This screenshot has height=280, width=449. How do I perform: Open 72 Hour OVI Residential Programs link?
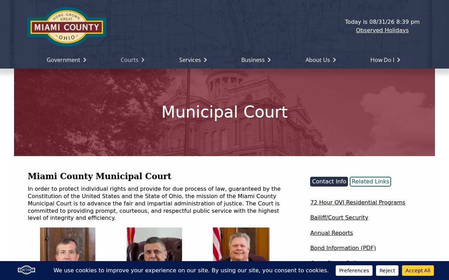click(358, 202)
